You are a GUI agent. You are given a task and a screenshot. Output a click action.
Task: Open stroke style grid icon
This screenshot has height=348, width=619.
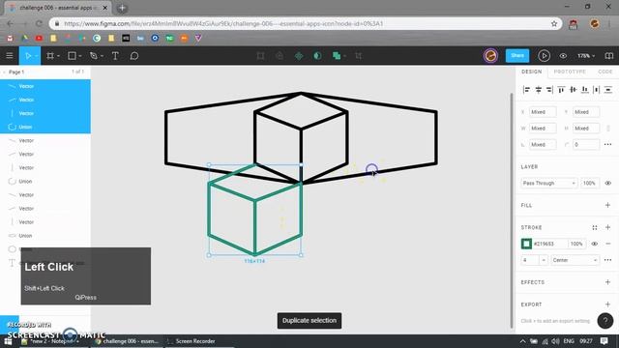point(595,228)
